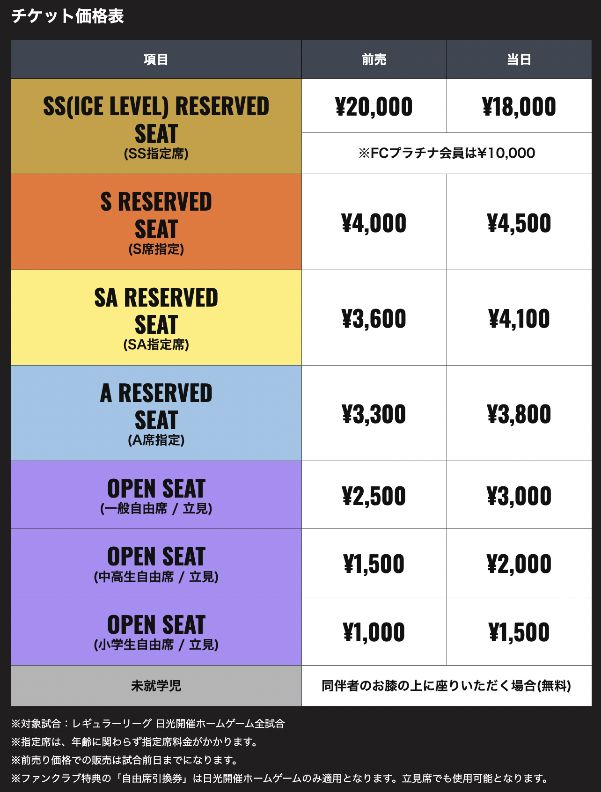Select the orange S RESERVED SEAT cell
The width and height of the screenshot is (601, 792).
[x=156, y=222]
